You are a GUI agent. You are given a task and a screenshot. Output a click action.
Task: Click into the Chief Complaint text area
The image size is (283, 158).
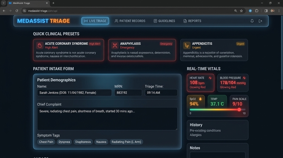coord(107,119)
